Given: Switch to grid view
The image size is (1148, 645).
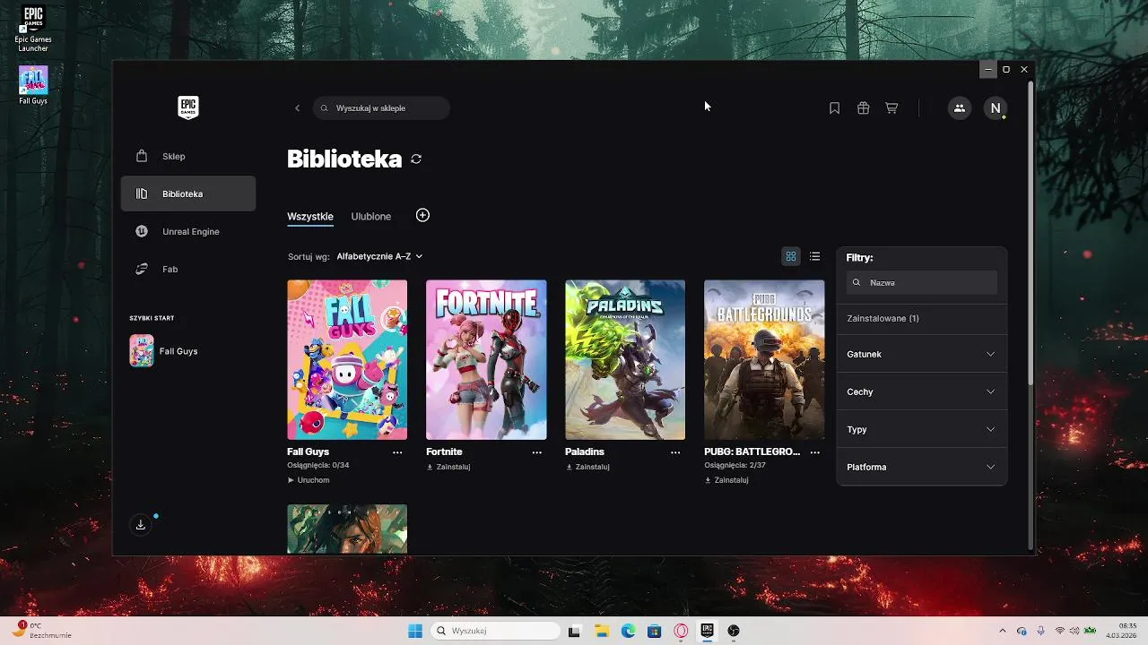Looking at the screenshot, I should 791,256.
